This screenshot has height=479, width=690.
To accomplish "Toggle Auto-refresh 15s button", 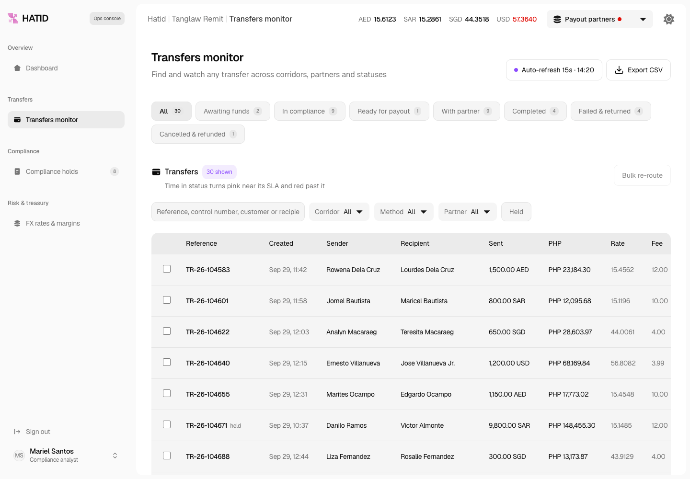I will click(x=554, y=70).
